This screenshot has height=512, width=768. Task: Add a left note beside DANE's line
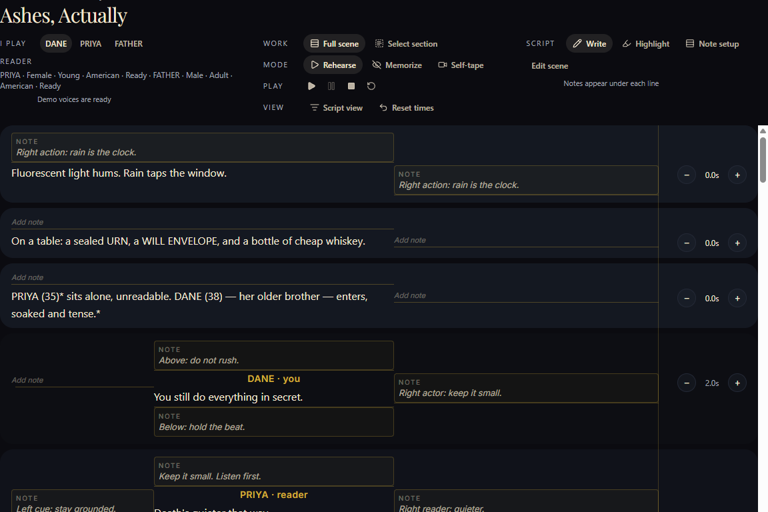pos(82,380)
